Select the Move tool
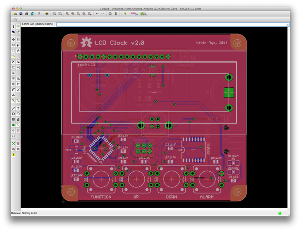This screenshot has width=301, height=231. [13, 39]
